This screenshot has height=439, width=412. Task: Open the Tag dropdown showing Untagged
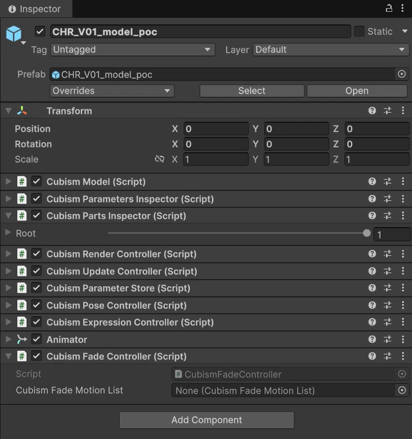tap(133, 49)
